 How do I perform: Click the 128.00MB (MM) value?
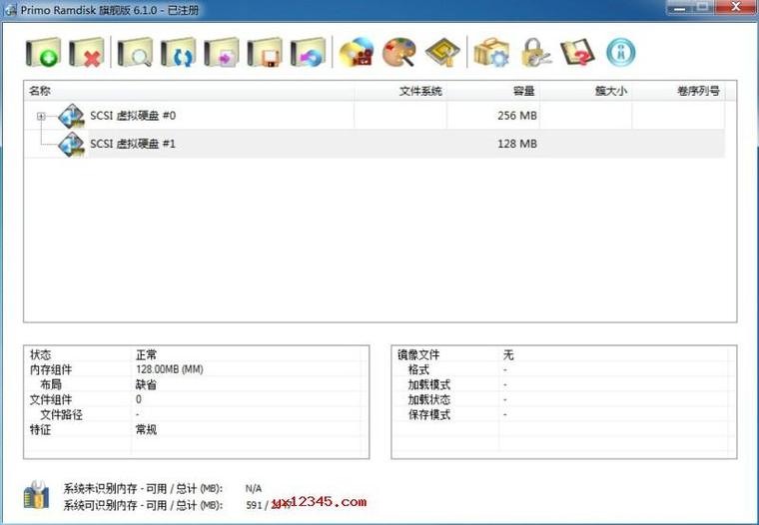click(170, 369)
